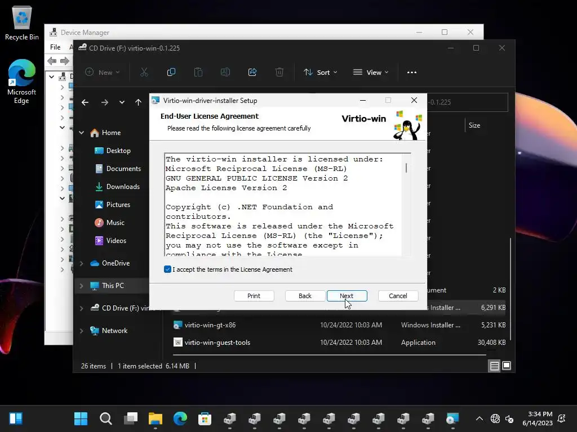The width and height of the screenshot is (577, 432).
Task: Expand the Network node
Action: pyautogui.click(x=81, y=331)
